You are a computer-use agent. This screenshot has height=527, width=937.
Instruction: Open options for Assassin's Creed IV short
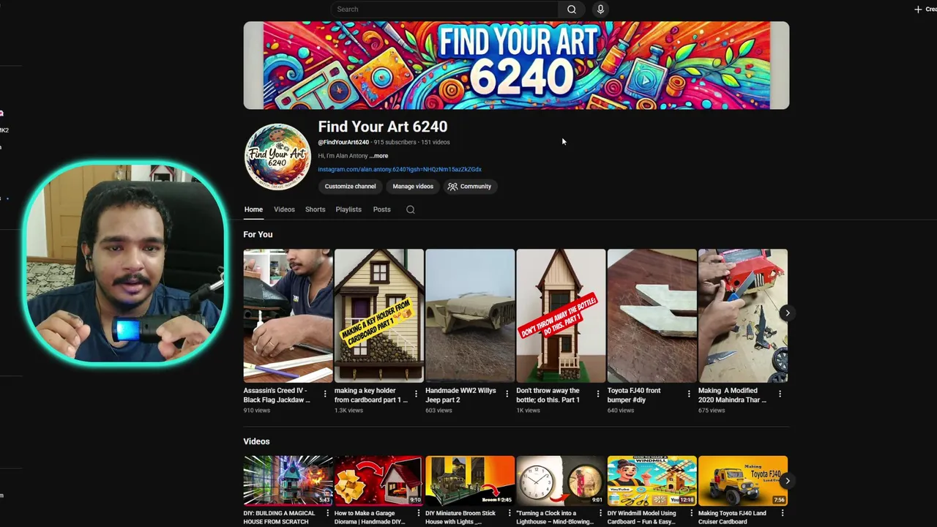(x=325, y=394)
